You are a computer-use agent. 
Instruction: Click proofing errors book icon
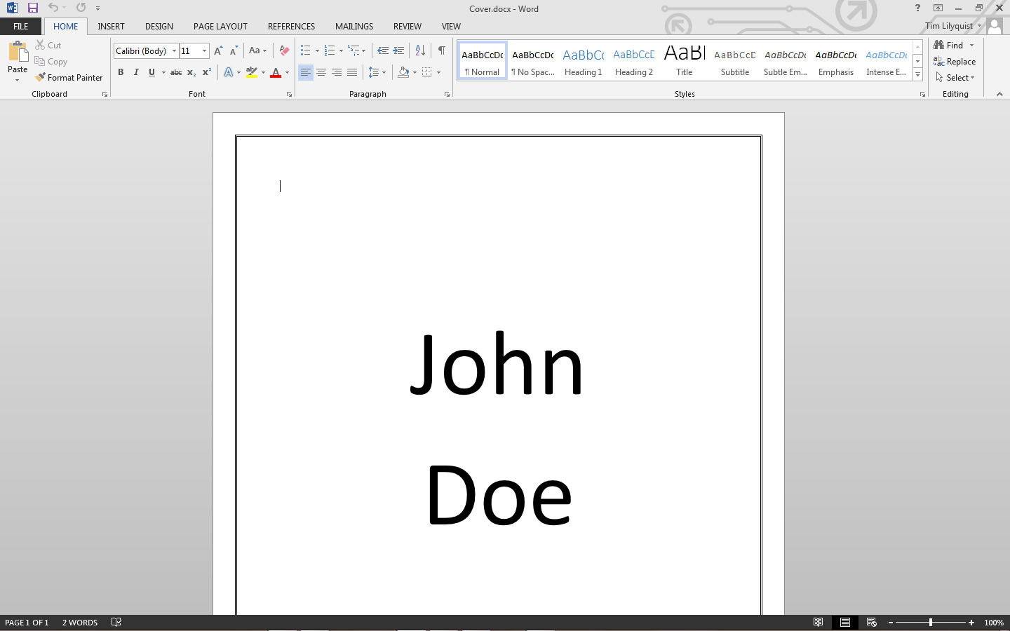tap(116, 623)
